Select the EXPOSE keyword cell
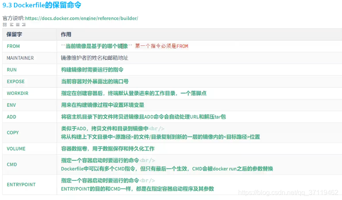Viewport: 342px width, 200px height. [30, 81]
